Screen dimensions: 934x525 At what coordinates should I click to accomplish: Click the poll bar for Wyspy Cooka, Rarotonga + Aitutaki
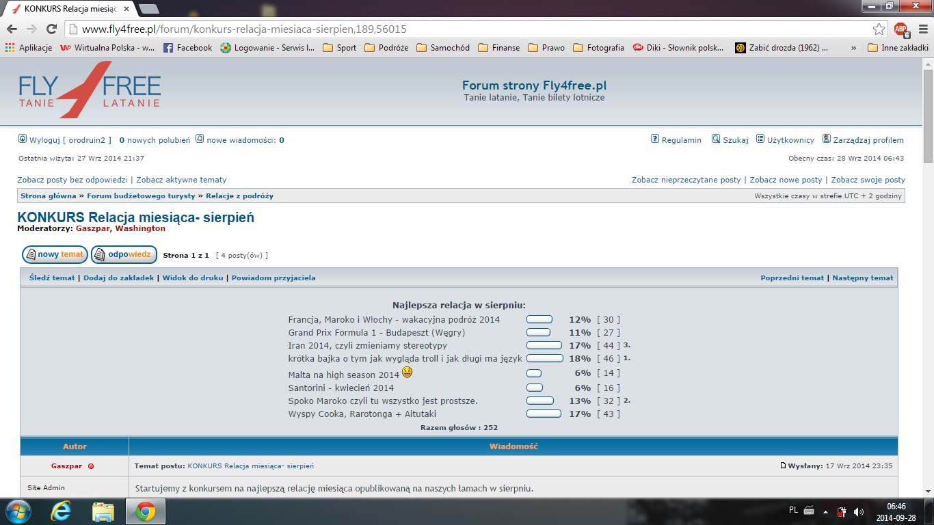[x=544, y=414]
